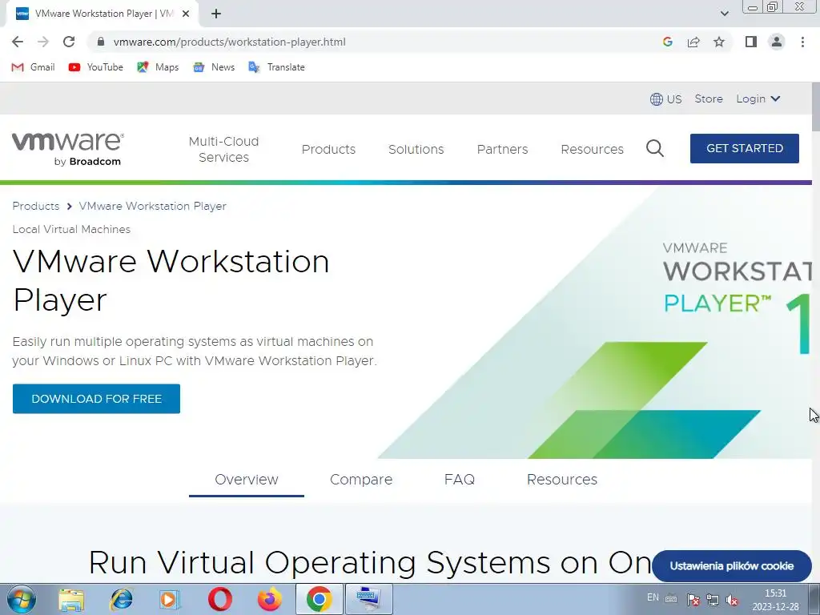Image resolution: width=820 pixels, height=615 pixels.
Task: Click the Chrome taskbar icon
Action: point(319,599)
